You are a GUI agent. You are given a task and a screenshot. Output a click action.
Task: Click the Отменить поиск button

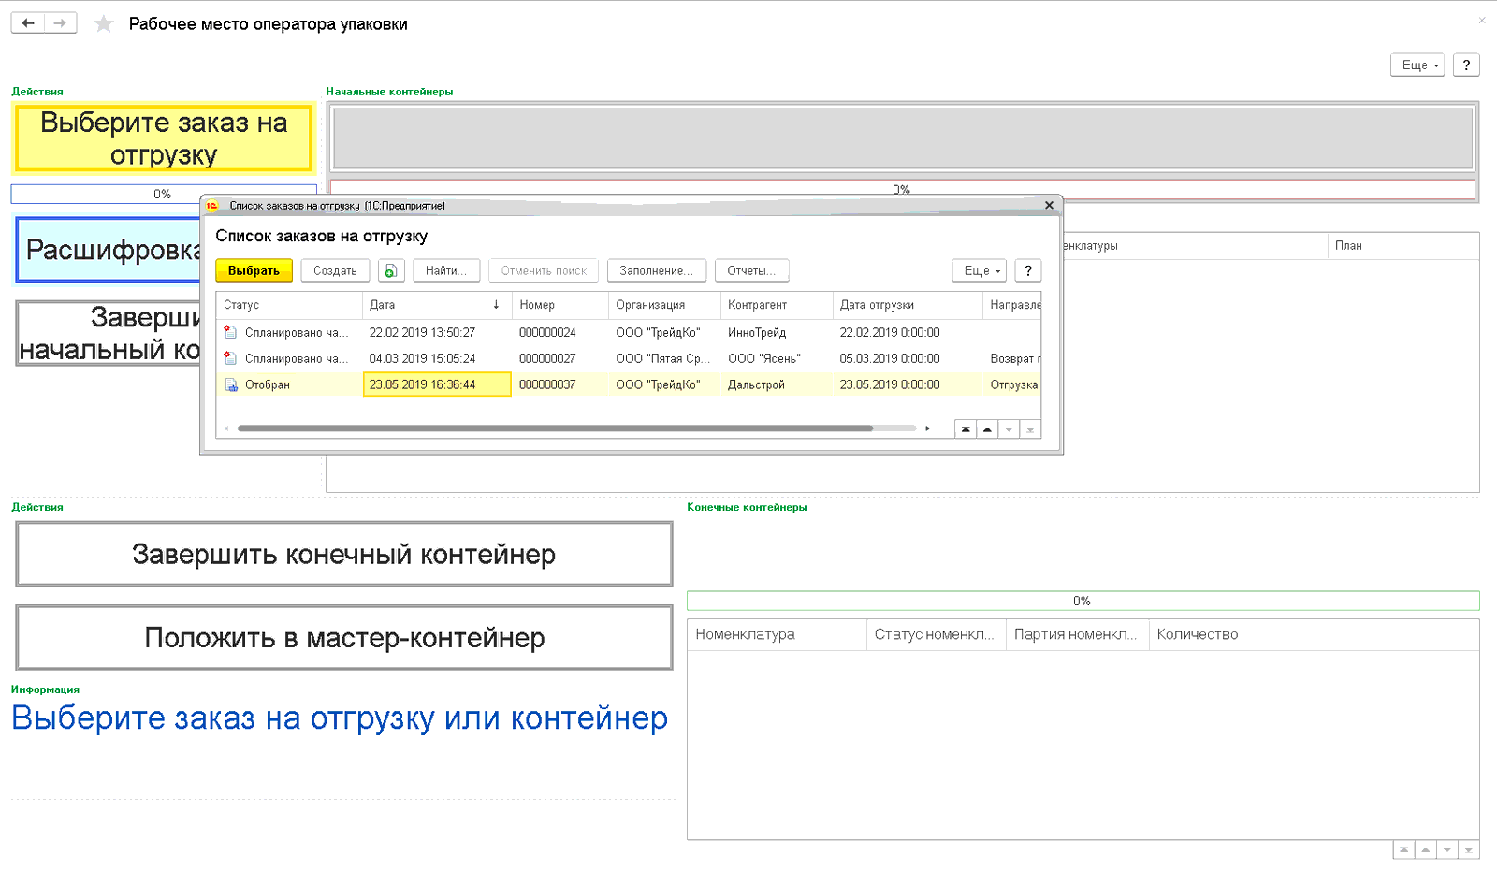click(544, 270)
